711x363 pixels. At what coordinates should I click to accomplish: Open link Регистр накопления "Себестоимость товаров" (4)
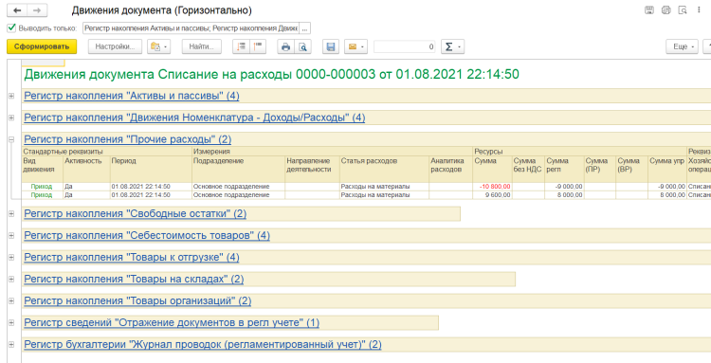(147, 235)
